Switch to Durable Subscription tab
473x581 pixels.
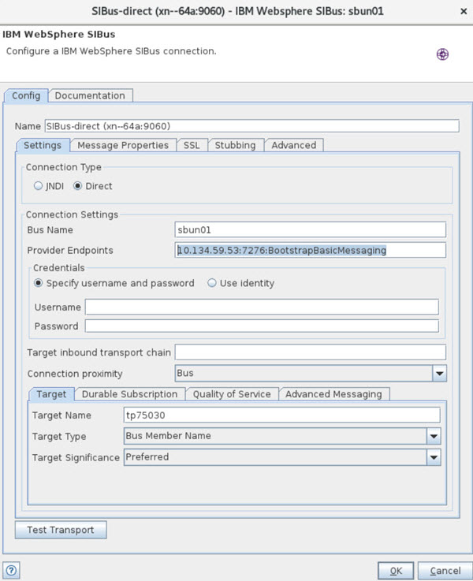coord(131,394)
